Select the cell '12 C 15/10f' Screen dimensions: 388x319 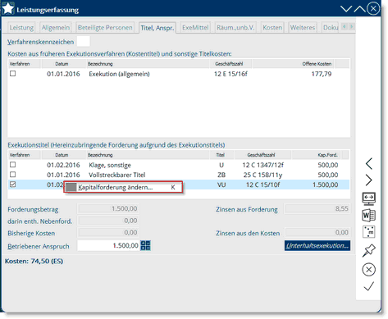(x=262, y=185)
